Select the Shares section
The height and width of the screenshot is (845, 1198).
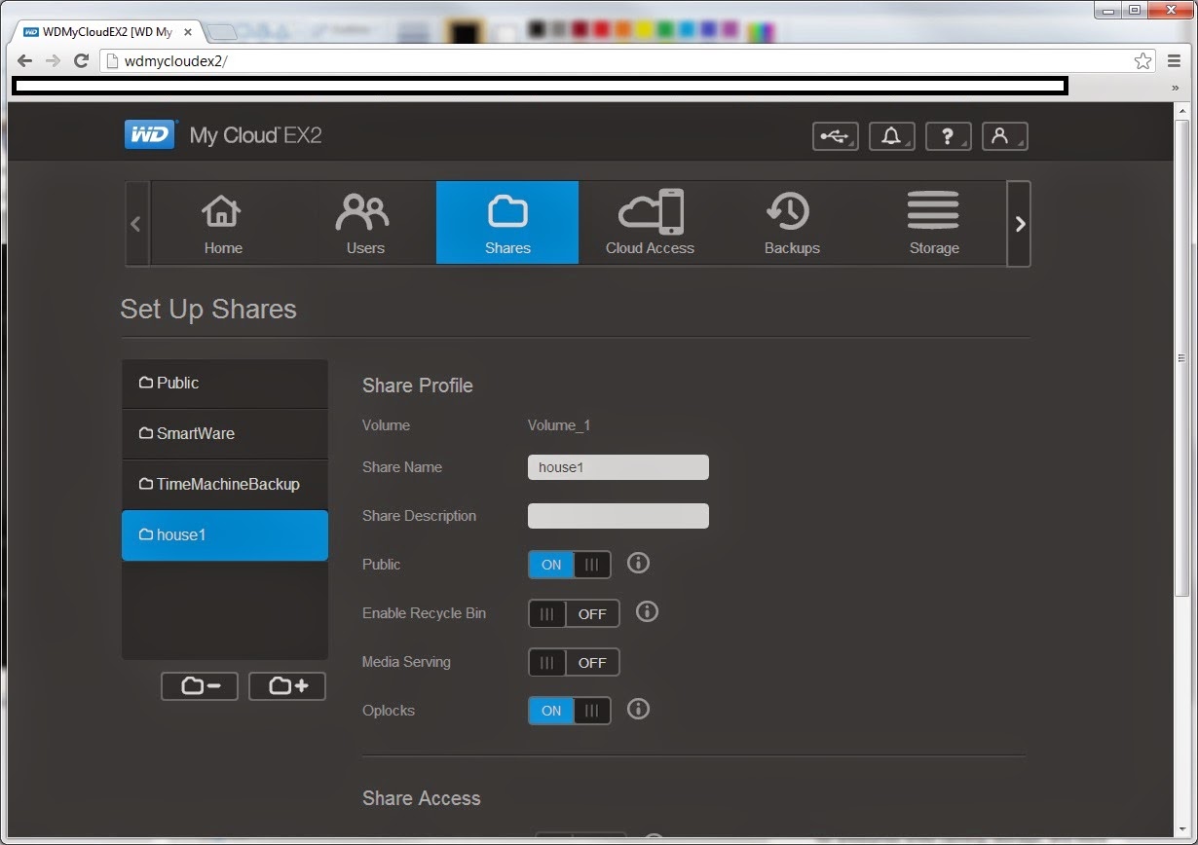tap(507, 223)
